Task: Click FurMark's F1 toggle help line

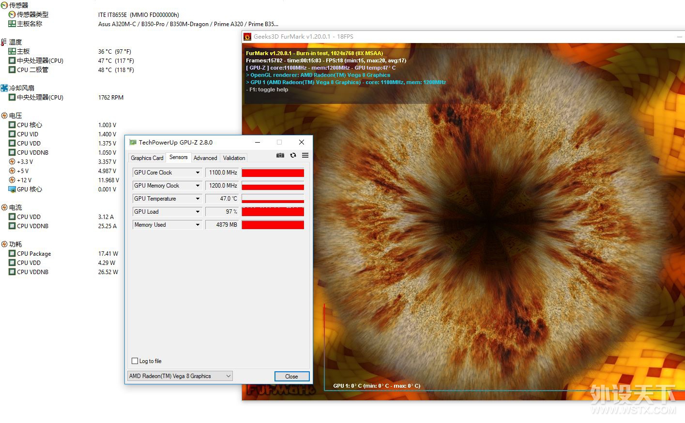Action: (267, 89)
